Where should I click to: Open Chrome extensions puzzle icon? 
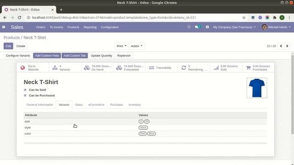pyautogui.click(x=275, y=17)
